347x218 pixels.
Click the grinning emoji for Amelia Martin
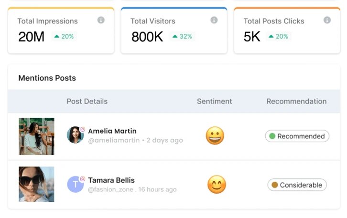point(215,135)
